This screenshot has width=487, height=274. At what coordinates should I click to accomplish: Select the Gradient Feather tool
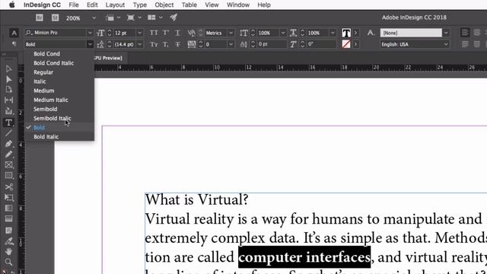click(8, 218)
